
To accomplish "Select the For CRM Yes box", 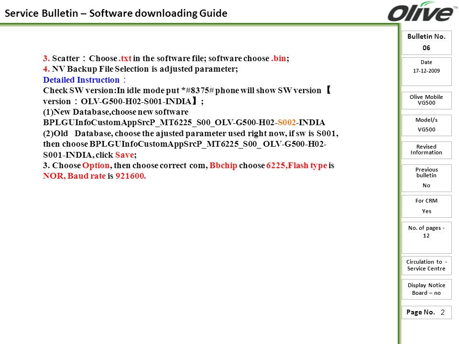I will click(x=426, y=206).
